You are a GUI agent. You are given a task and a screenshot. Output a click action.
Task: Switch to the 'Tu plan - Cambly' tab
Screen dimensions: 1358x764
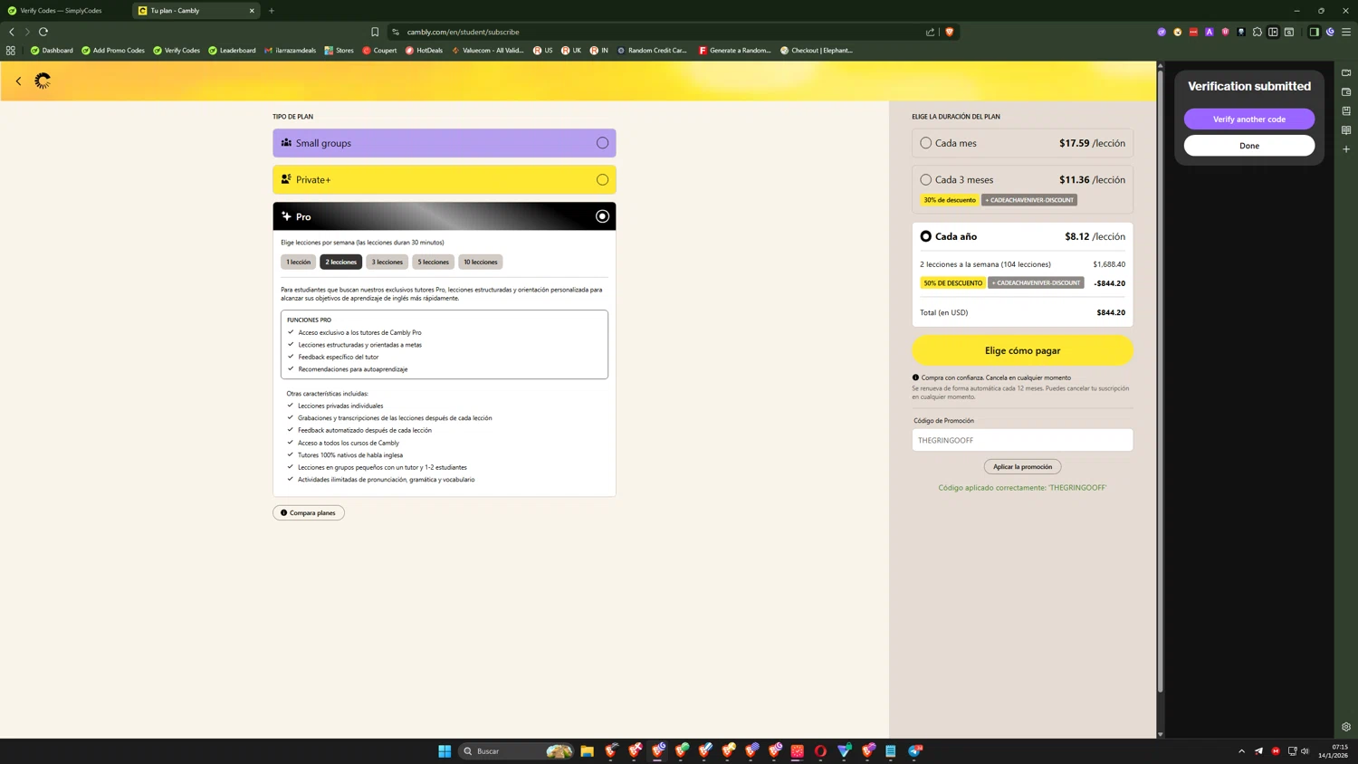196,11
